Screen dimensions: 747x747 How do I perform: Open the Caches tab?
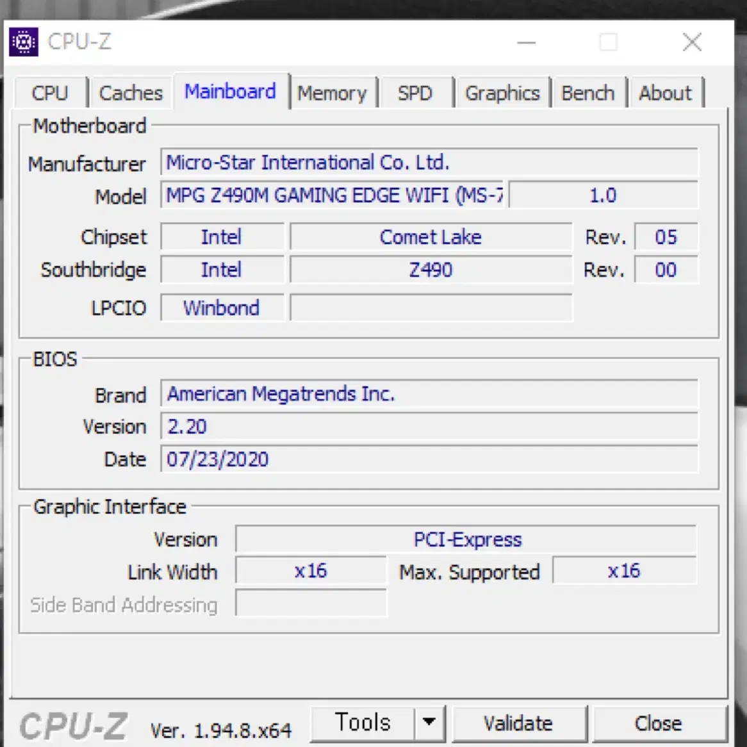point(131,92)
